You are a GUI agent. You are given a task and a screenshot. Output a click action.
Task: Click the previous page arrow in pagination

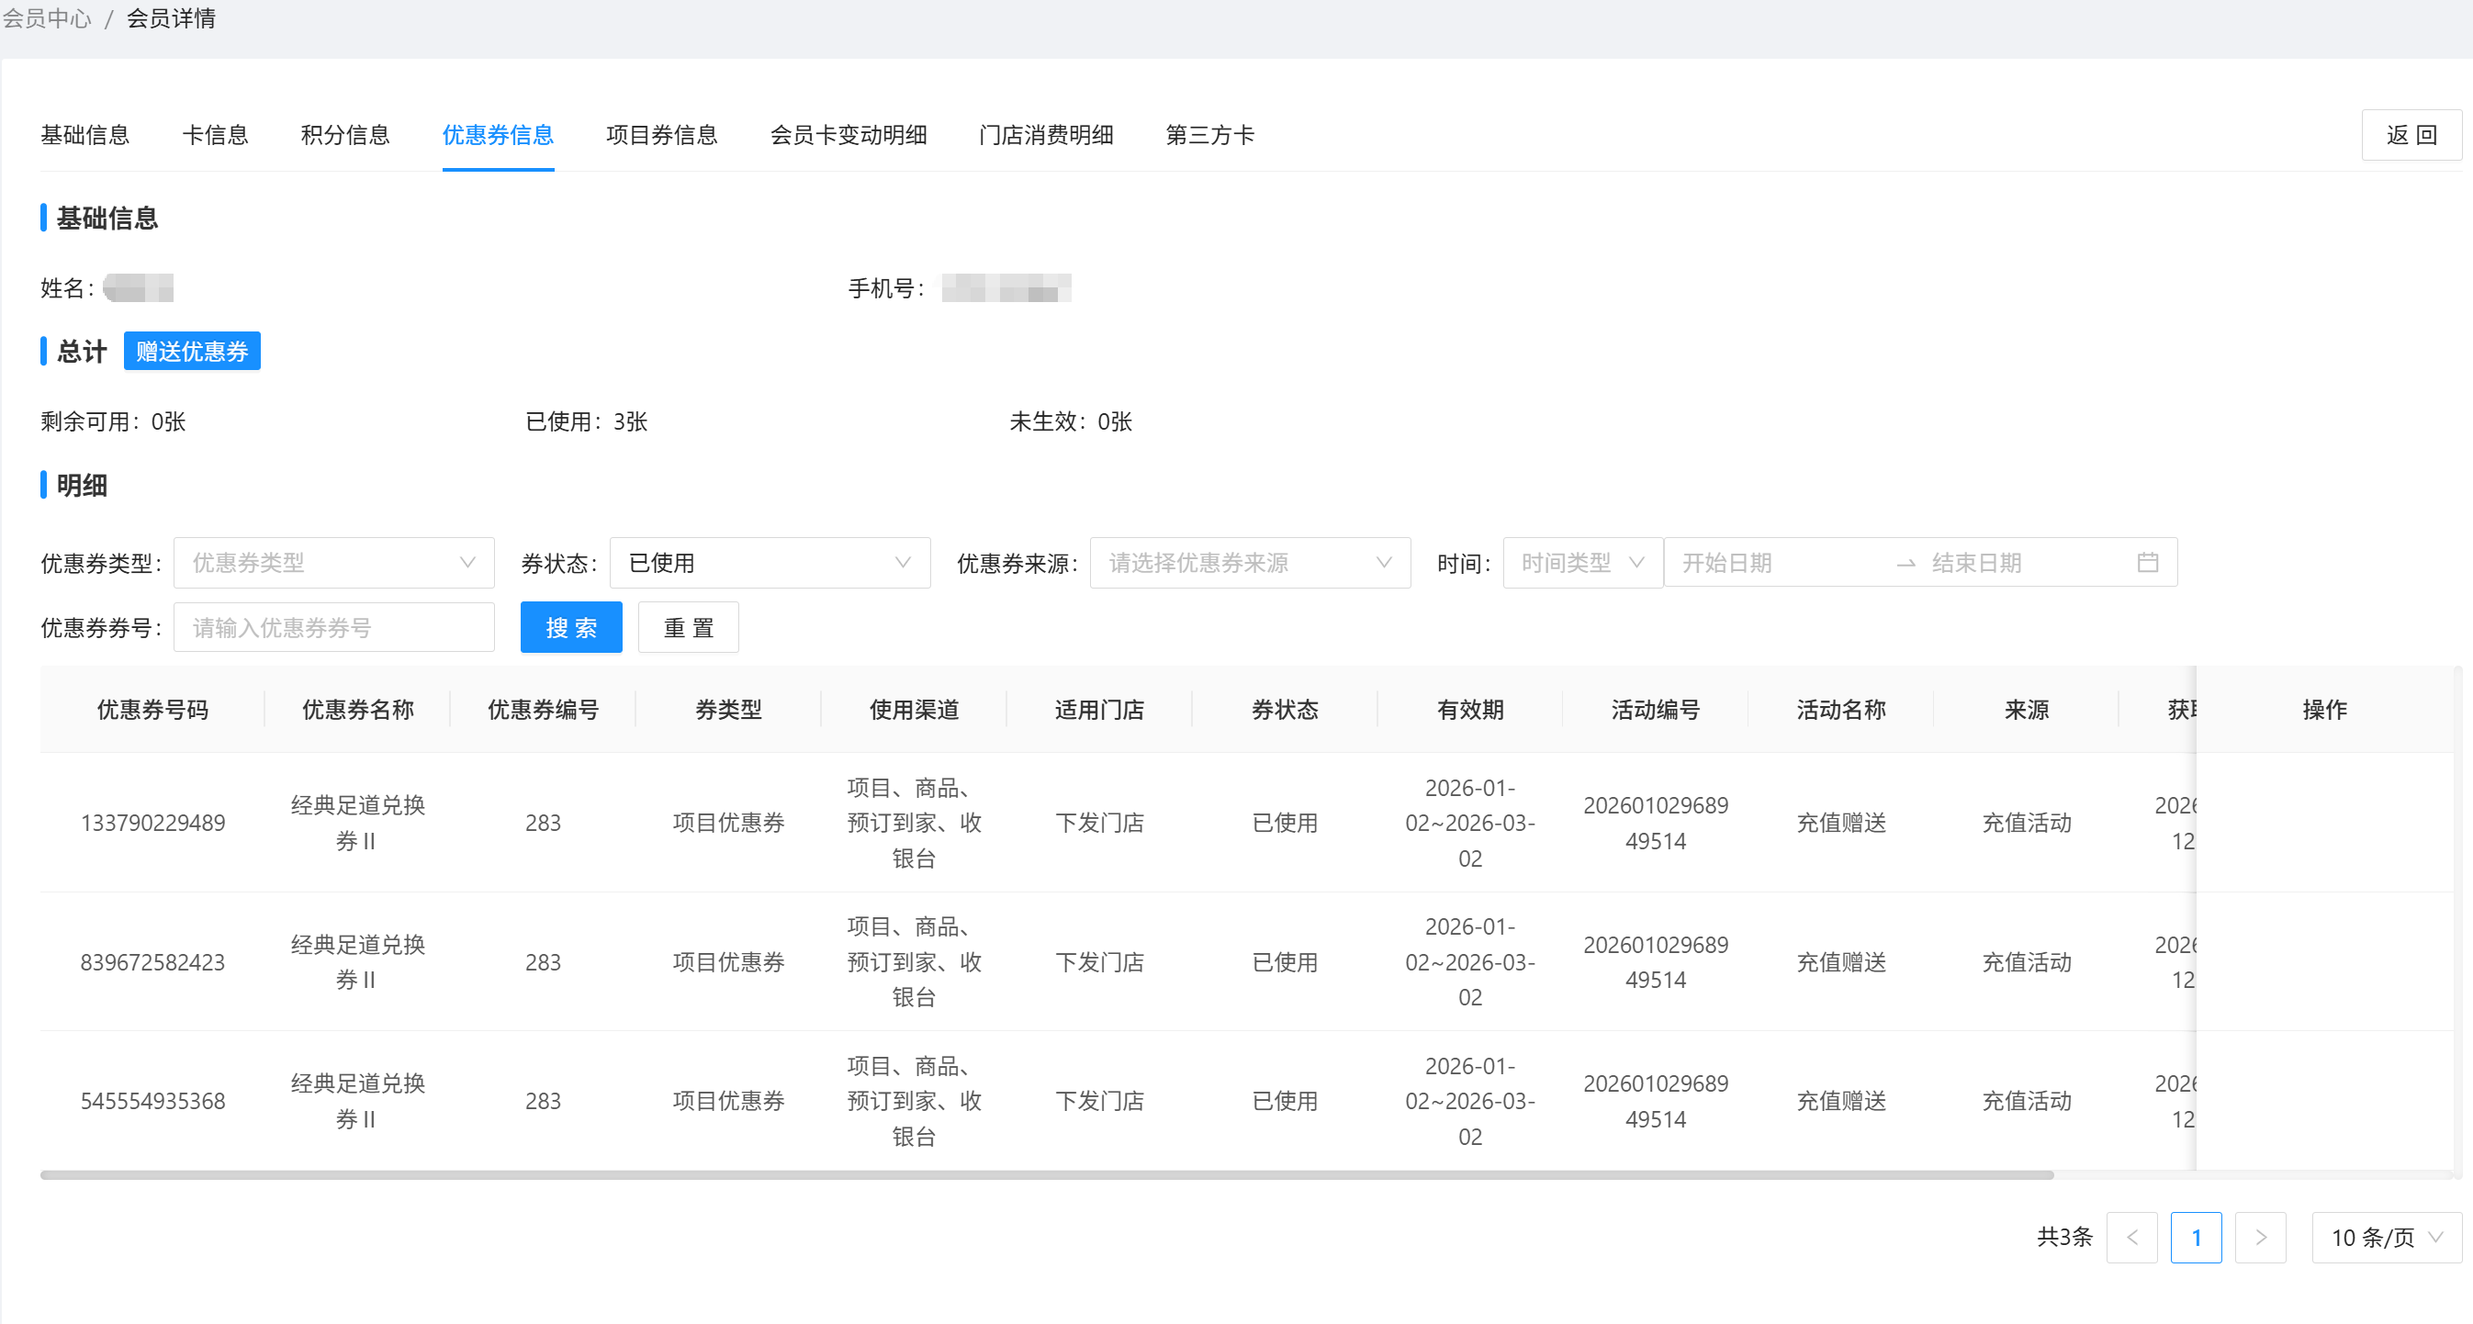pyautogui.click(x=2132, y=1238)
